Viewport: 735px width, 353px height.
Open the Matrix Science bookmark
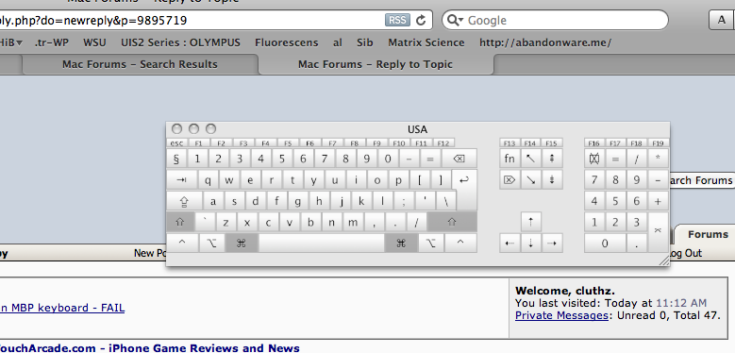(x=426, y=42)
